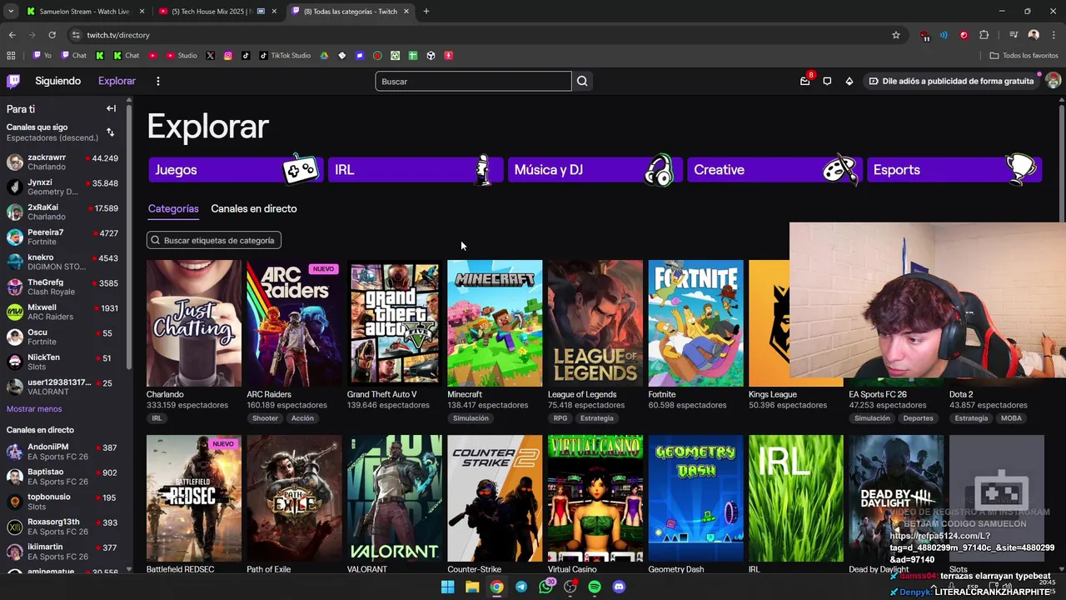Click the IRL category banner
The image size is (1066, 600).
click(x=415, y=169)
